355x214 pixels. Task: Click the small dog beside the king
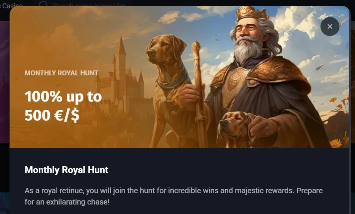(x=234, y=129)
